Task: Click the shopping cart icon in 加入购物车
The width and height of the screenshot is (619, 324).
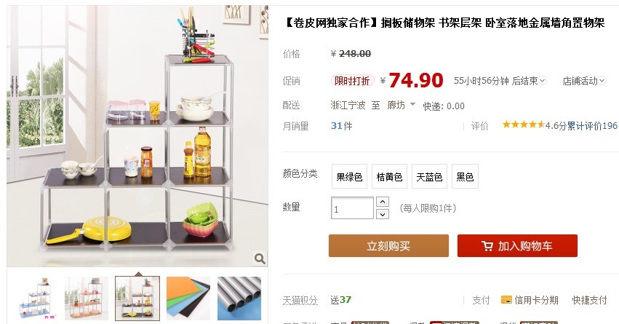Action: 487,246
